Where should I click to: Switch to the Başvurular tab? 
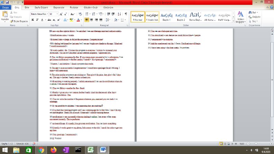(x=59, y=8)
